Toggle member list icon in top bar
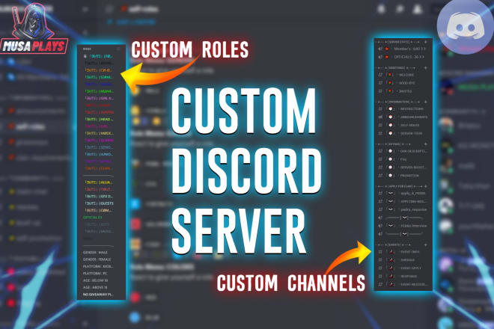The image size is (494, 329). (418, 9)
